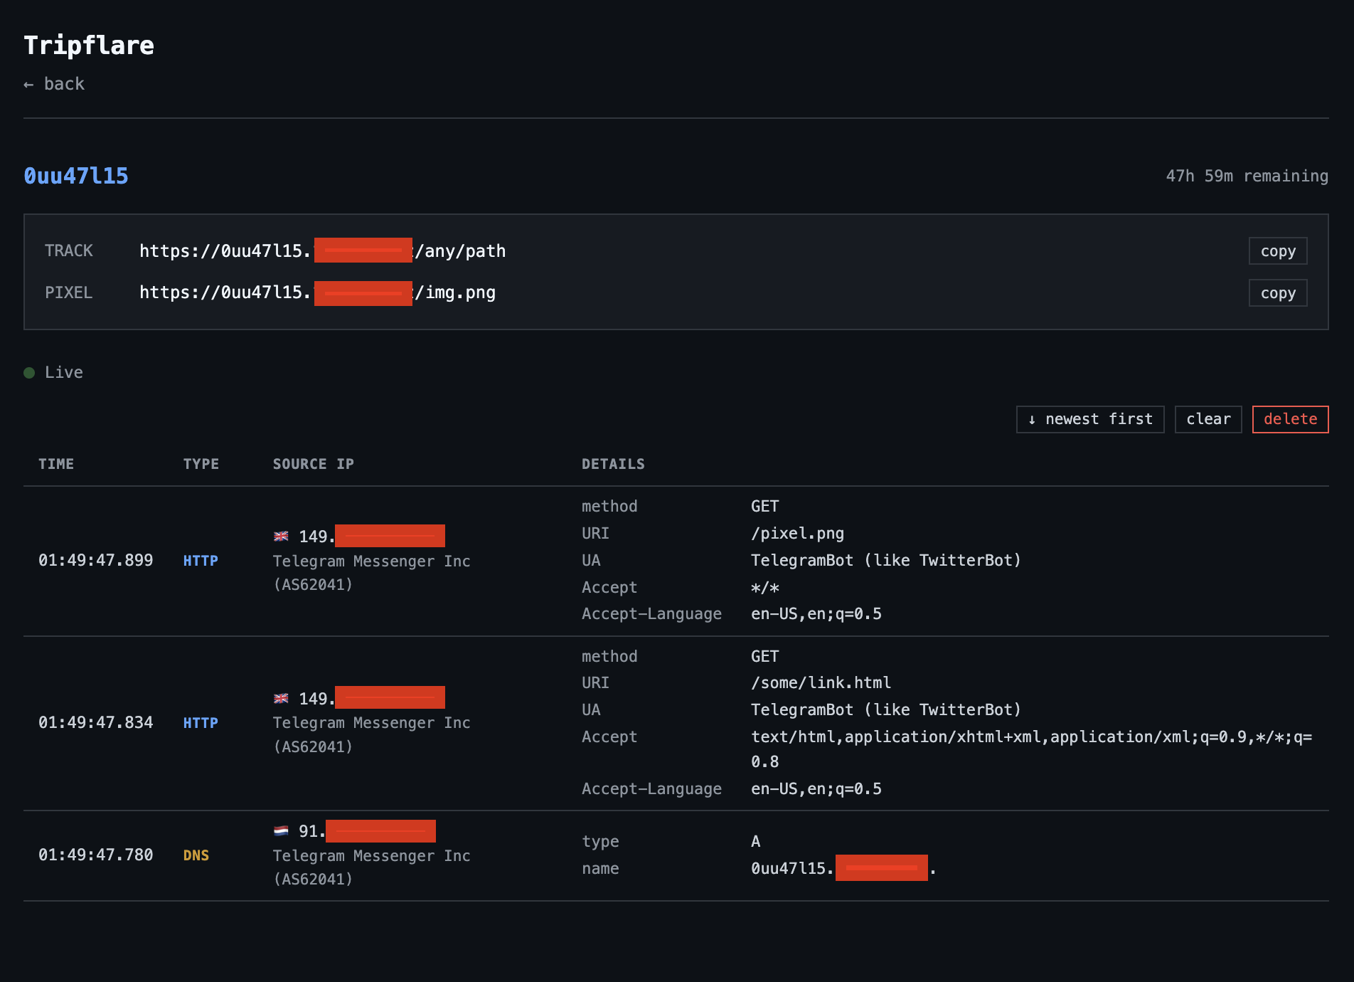
Task: Click the DNS record type value A
Action: click(756, 842)
